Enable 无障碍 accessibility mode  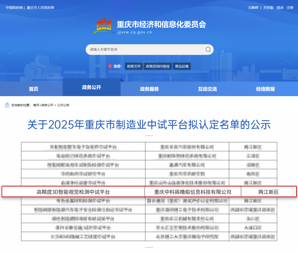point(253,7)
